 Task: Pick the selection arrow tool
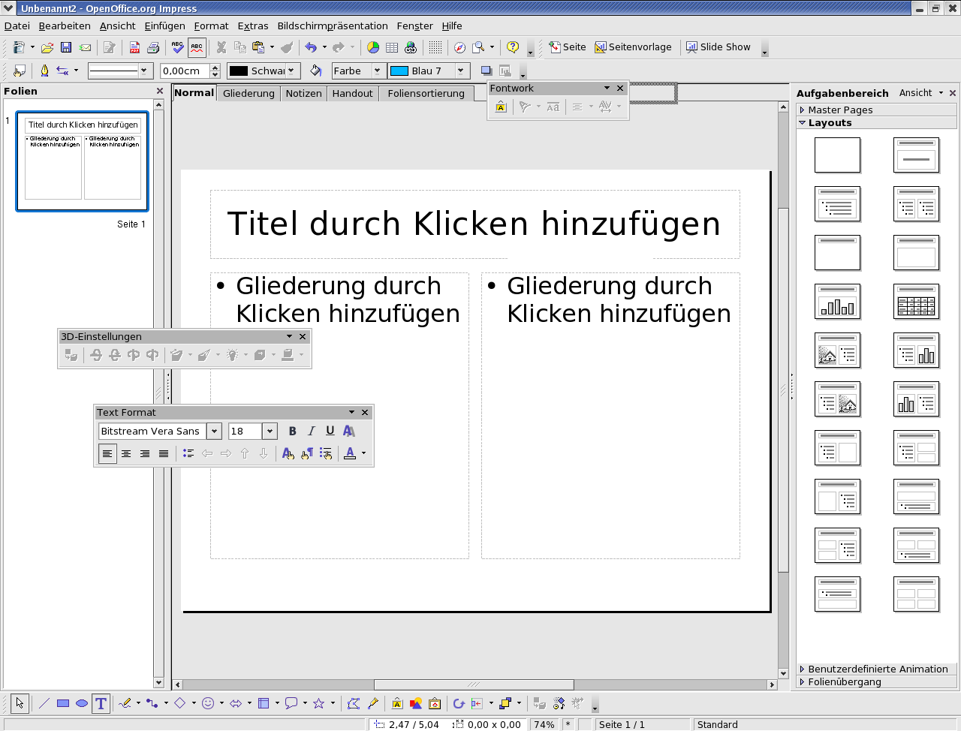point(20,703)
